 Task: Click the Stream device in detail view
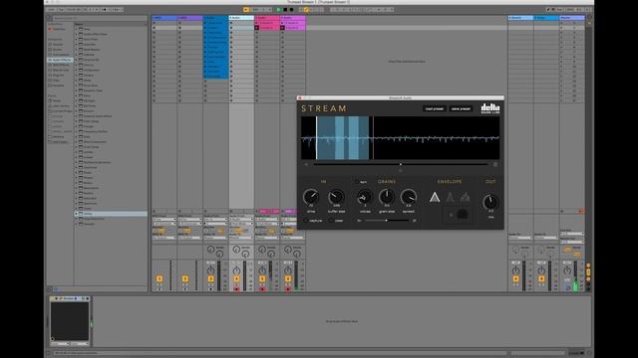tap(70, 320)
